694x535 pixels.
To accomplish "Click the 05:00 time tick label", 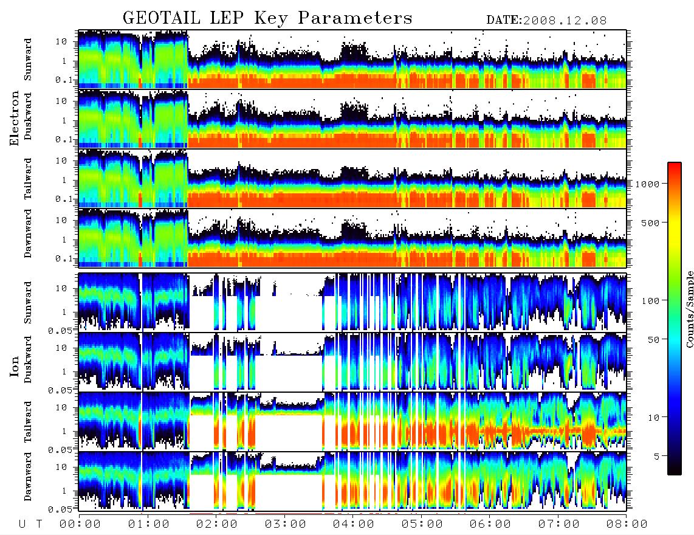I will (422, 524).
